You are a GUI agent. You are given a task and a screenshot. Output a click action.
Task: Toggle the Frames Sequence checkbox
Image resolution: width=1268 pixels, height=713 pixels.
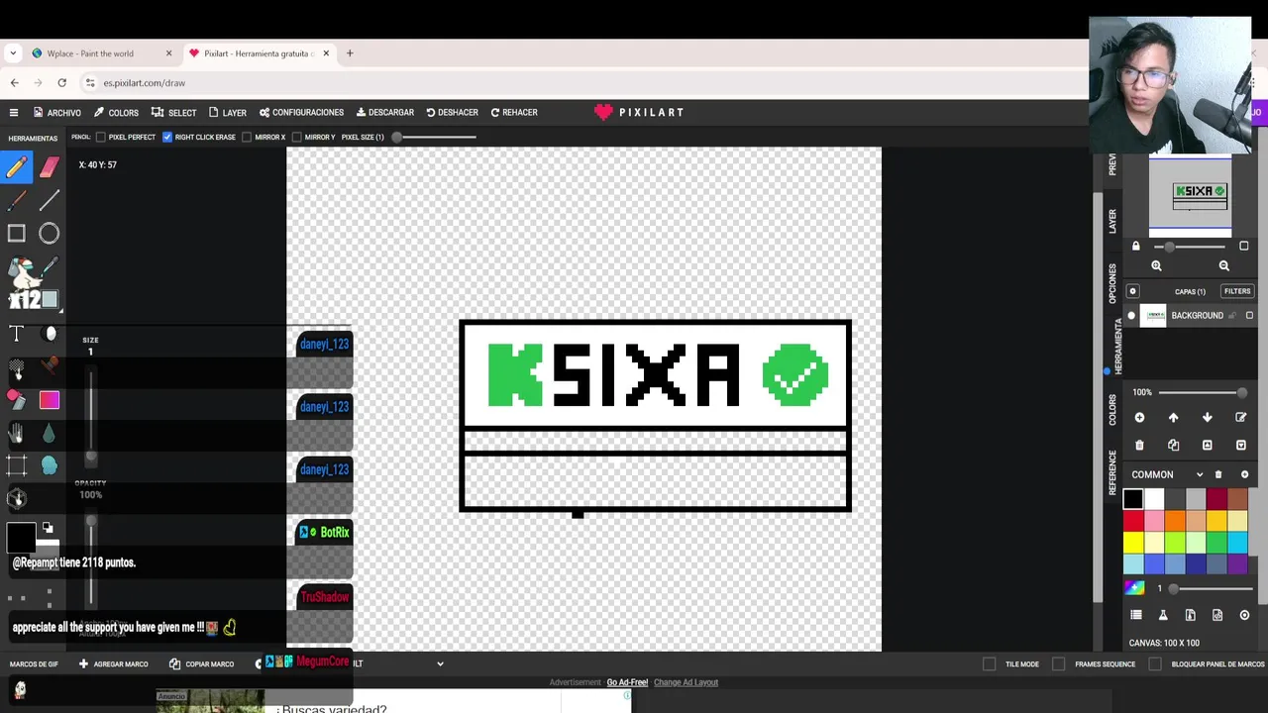click(x=1059, y=664)
